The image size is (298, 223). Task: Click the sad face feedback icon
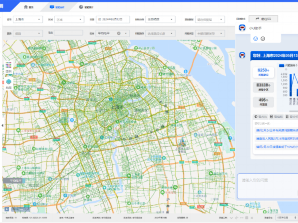[x=263, y=39]
